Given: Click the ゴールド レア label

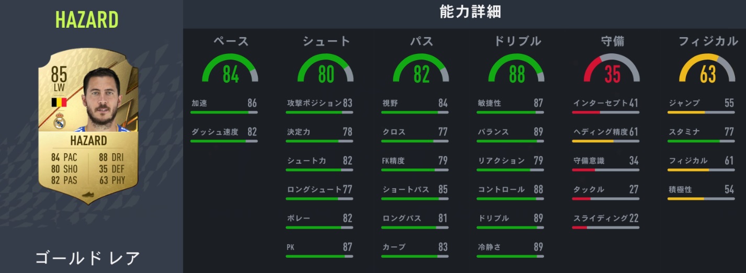Looking at the screenshot, I should coord(87,258).
